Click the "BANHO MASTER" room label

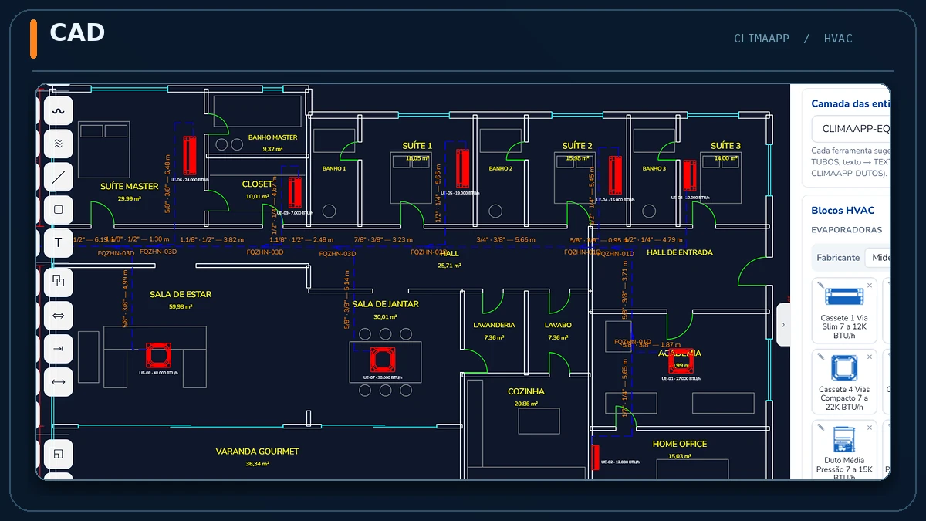273,137
